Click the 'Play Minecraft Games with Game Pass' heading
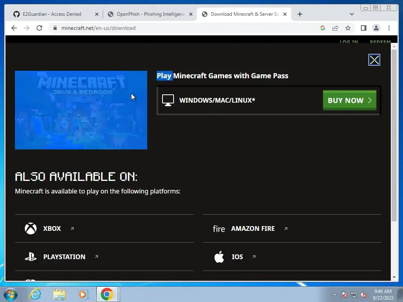The image size is (403, 302). (222, 76)
